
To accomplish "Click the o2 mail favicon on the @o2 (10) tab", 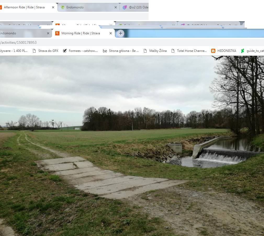I will [x=125, y=7].
